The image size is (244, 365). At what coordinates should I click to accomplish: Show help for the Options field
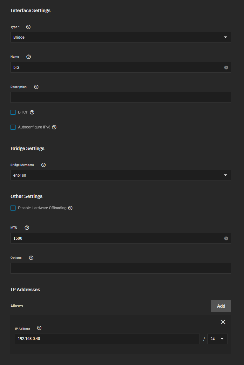pyautogui.click(x=31, y=258)
